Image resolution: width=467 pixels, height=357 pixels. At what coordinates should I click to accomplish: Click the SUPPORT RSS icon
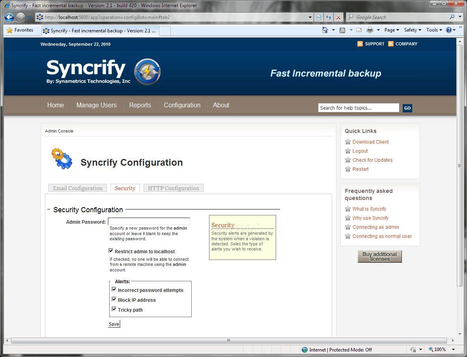(x=360, y=44)
